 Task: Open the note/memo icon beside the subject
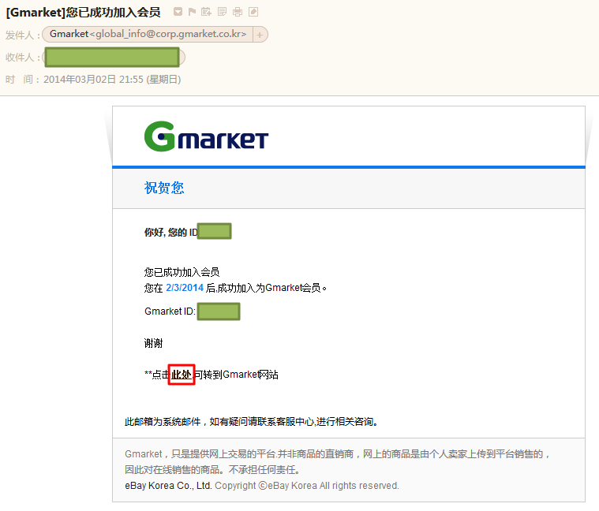tap(222, 12)
